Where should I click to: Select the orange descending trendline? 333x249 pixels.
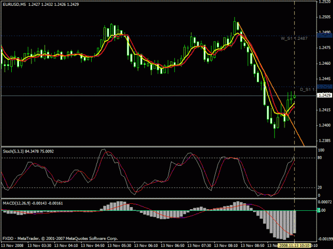click(271, 84)
